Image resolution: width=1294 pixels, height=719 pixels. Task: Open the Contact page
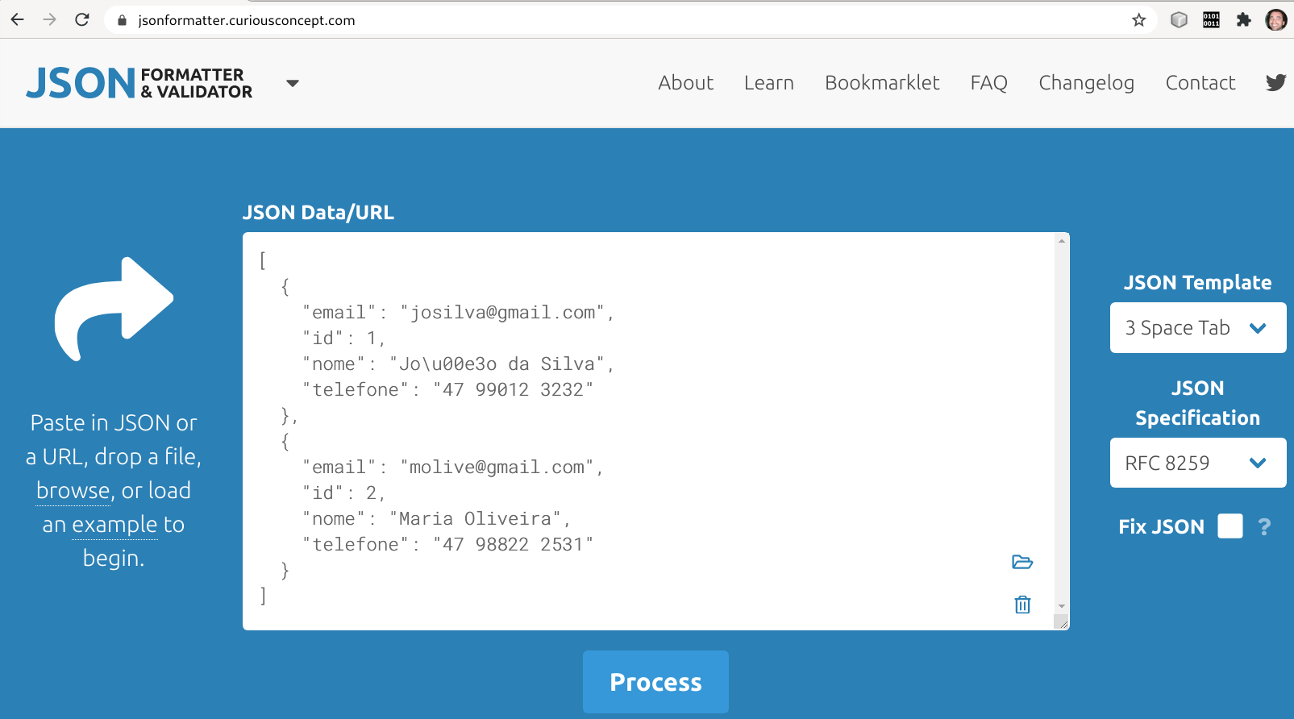pos(1200,82)
